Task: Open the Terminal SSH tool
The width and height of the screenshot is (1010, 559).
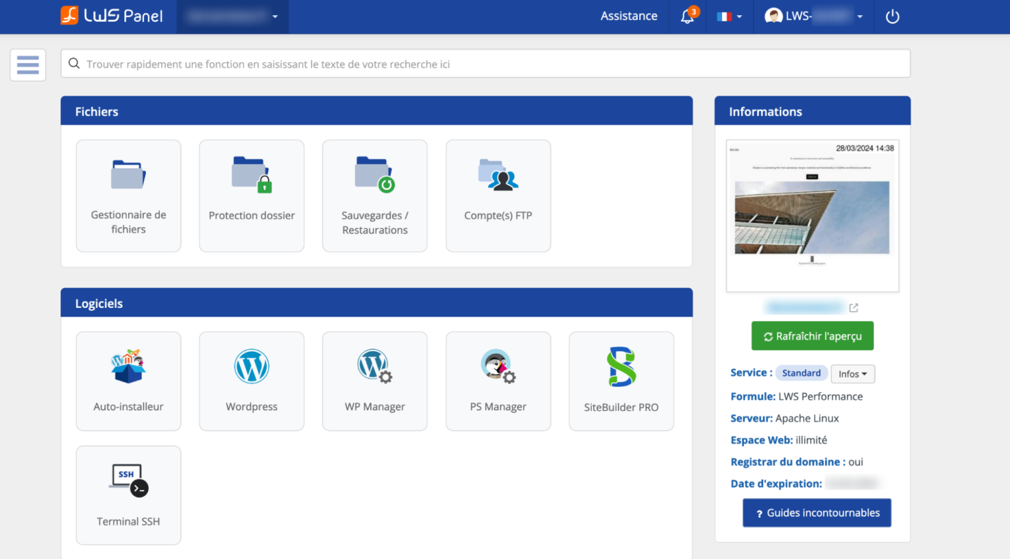Action: click(128, 495)
